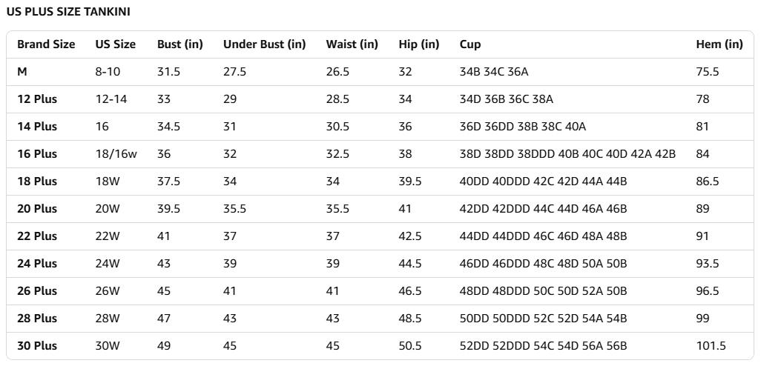Click the Brand Size column header
This screenshot has width=761, height=366.
[46, 44]
